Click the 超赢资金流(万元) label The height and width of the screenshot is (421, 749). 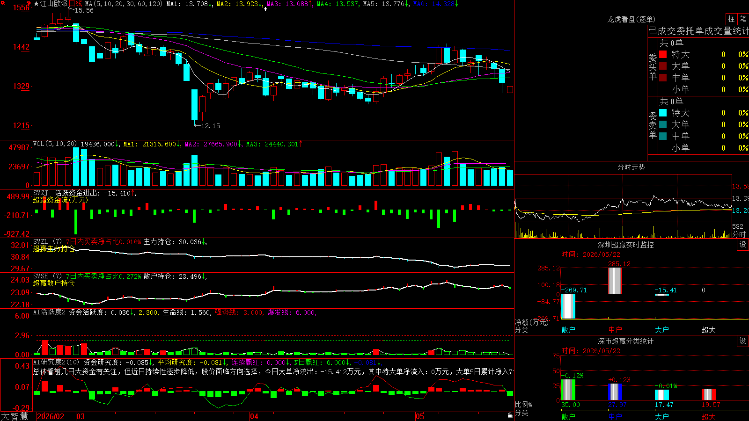click(60, 200)
